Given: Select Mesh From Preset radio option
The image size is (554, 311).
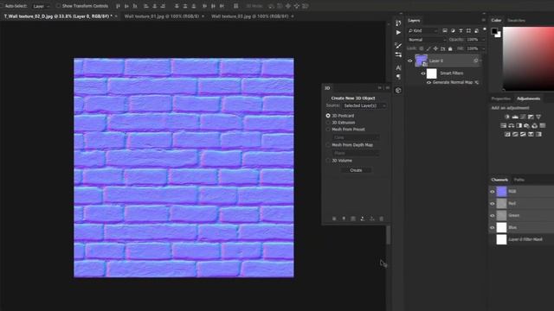Looking at the screenshot, I should 328,130.
